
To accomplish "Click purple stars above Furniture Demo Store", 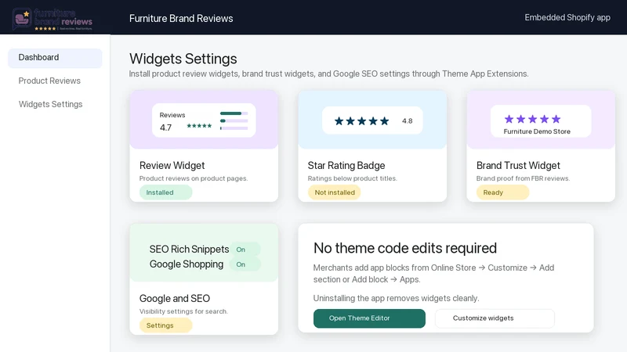I will 532,119.
